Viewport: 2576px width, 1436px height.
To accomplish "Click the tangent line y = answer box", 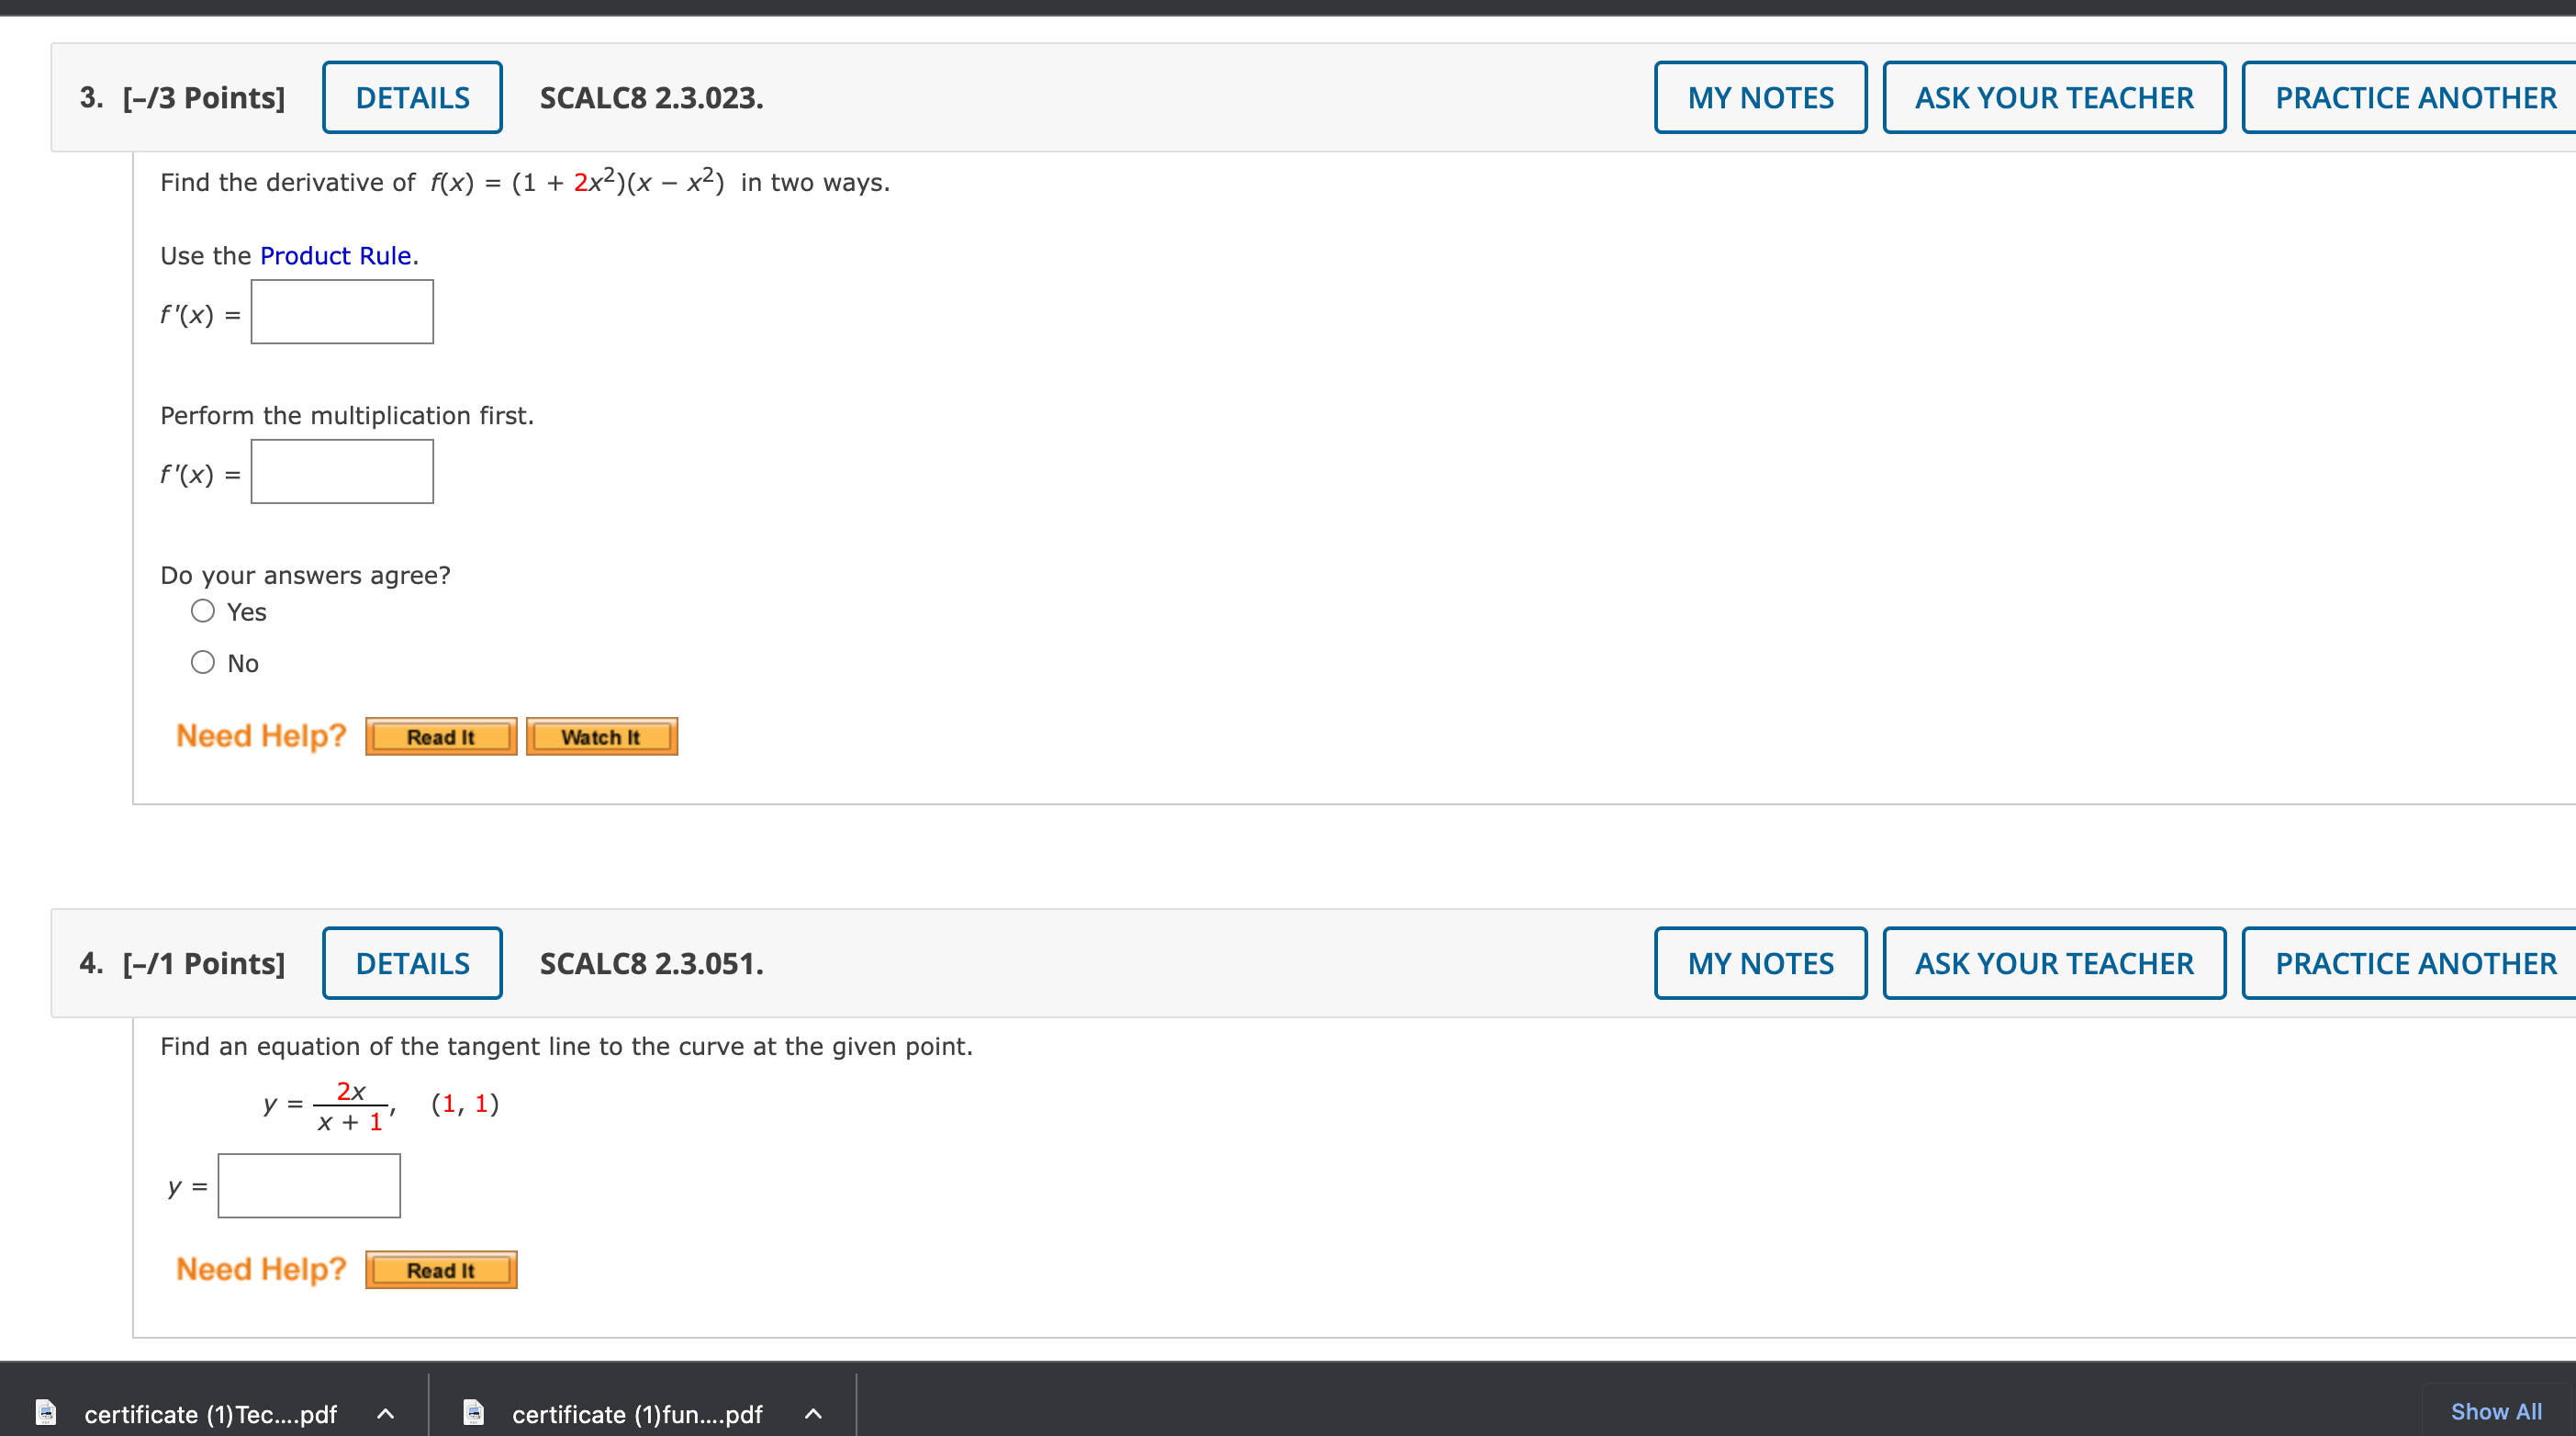I will (x=308, y=1184).
